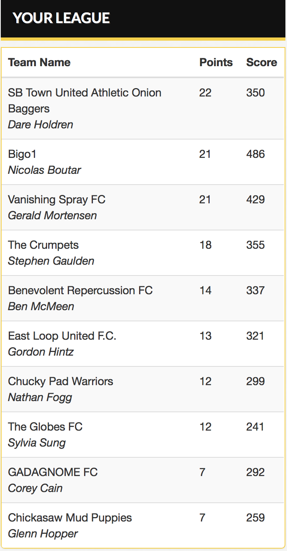Open SB Town United Athletic Onion Baggers team
287x551 pixels.
click(x=85, y=100)
